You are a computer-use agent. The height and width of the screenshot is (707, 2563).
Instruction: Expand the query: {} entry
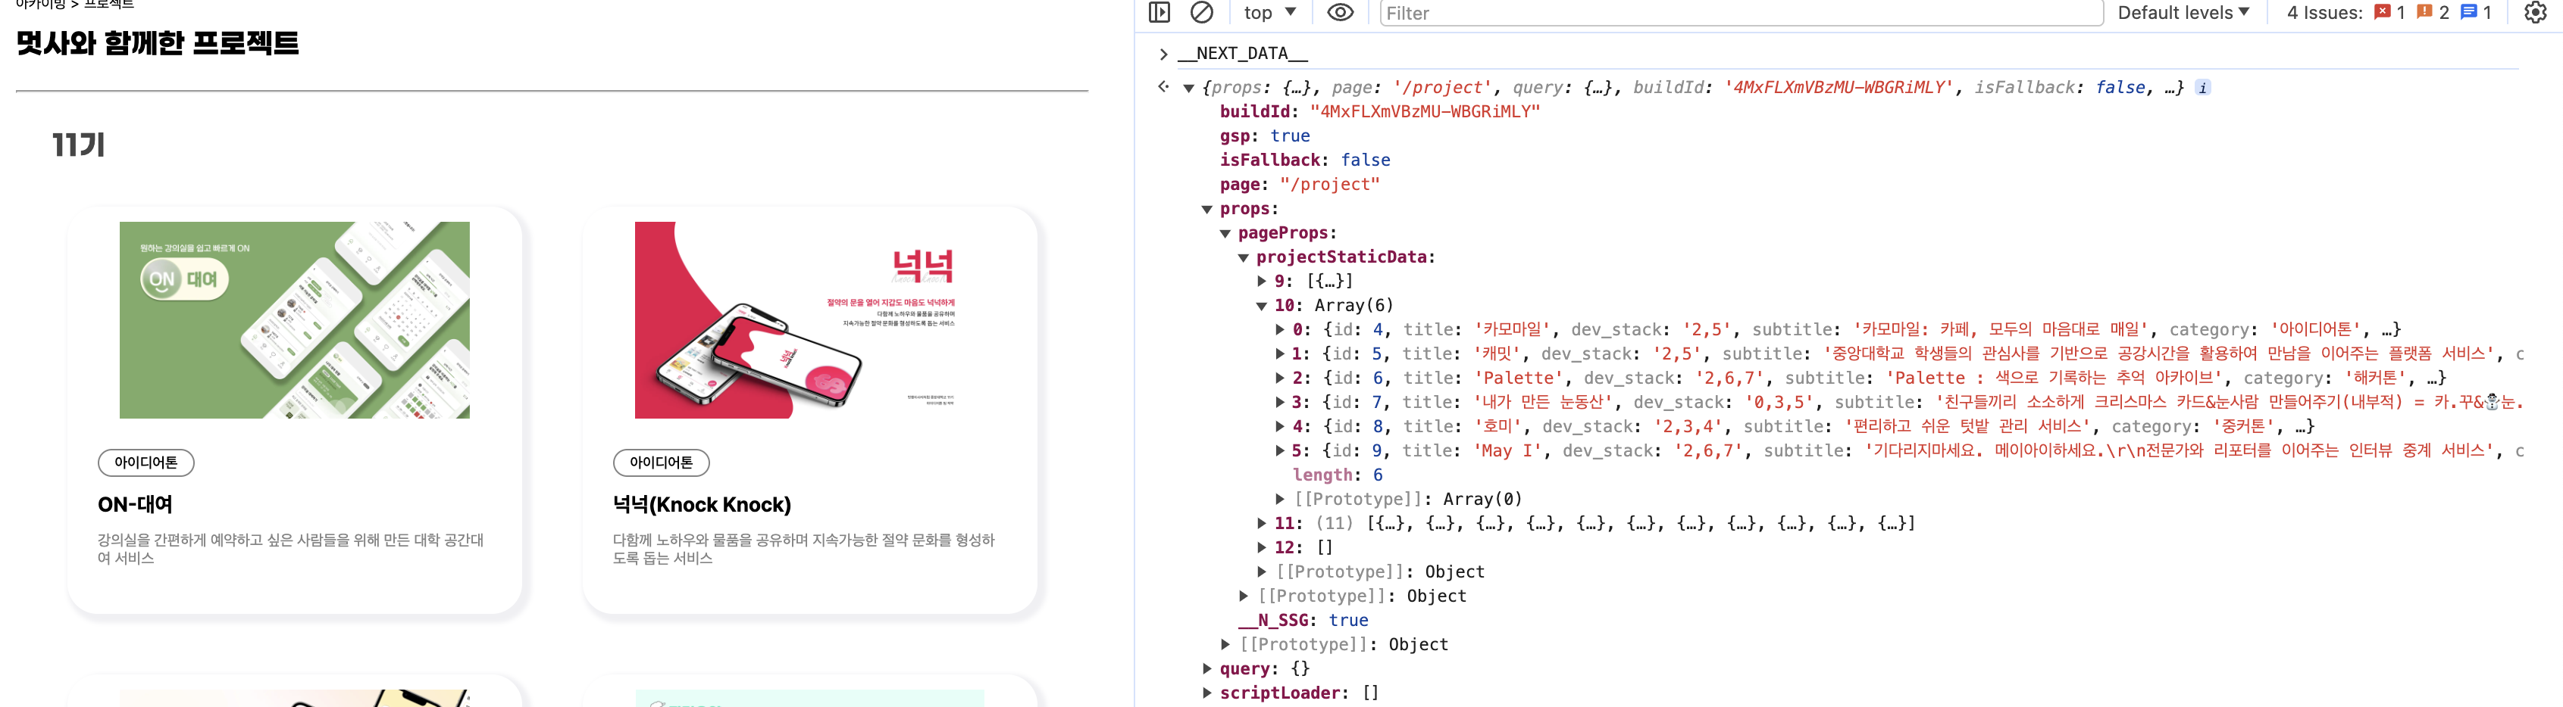tap(1207, 668)
